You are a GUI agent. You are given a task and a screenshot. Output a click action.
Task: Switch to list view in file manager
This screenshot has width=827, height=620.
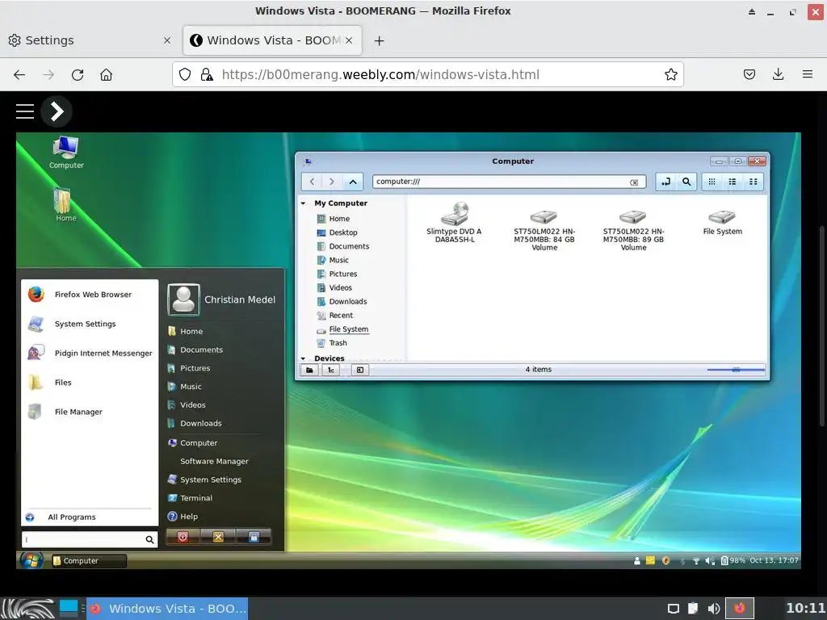[x=732, y=182]
